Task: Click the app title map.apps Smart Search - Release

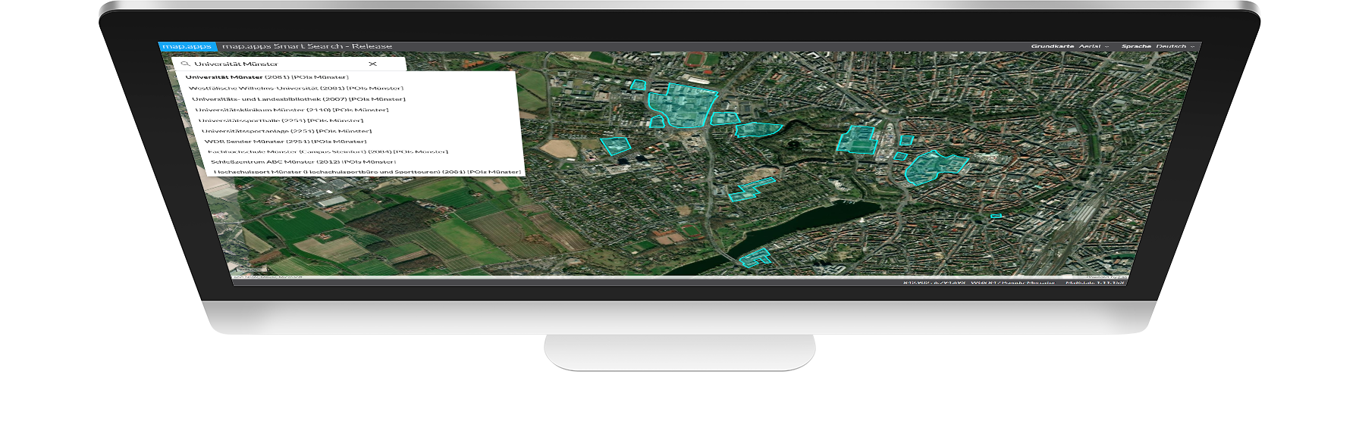Action: [x=307, y=46]
